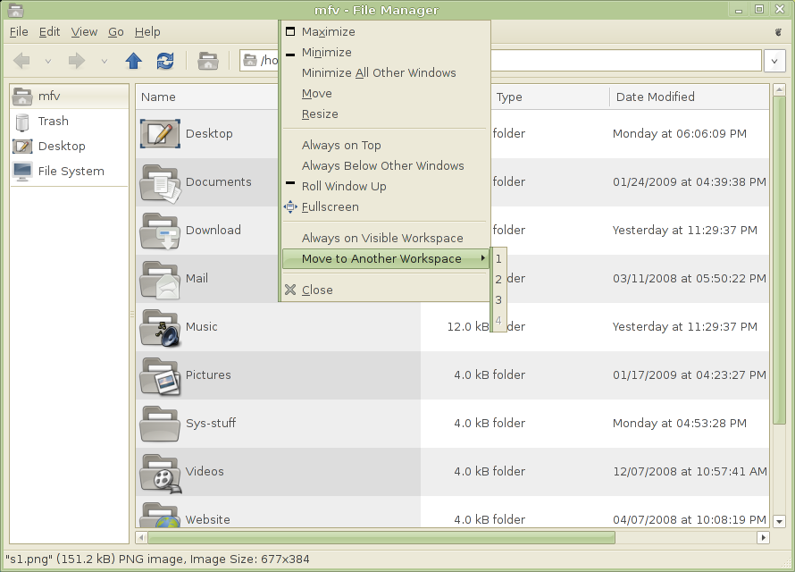The image size is (795, 572).
Task: Select workspace 2 in submenu
Action: (x=498, y=280)
